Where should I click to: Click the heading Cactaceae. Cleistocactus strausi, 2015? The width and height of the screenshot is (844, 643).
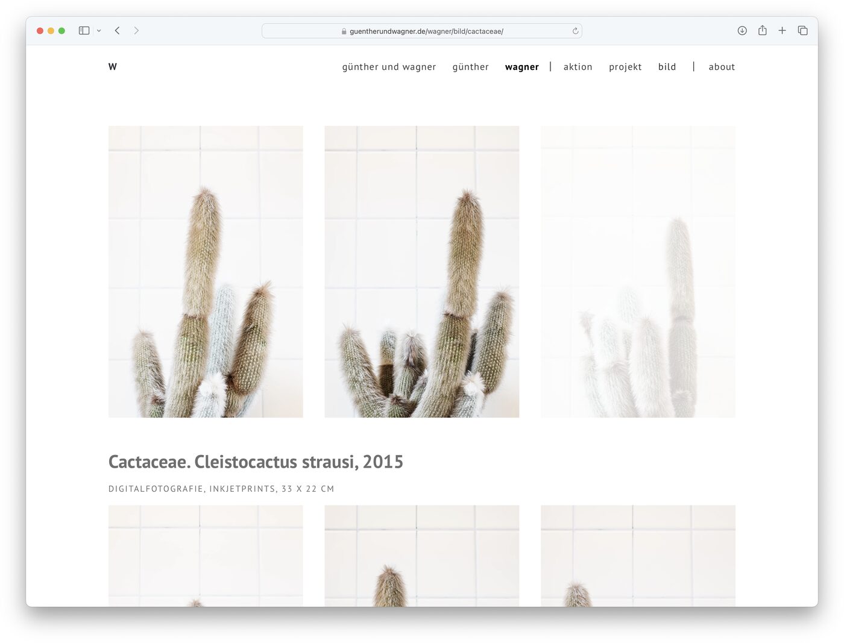click(x=256, y=462)
